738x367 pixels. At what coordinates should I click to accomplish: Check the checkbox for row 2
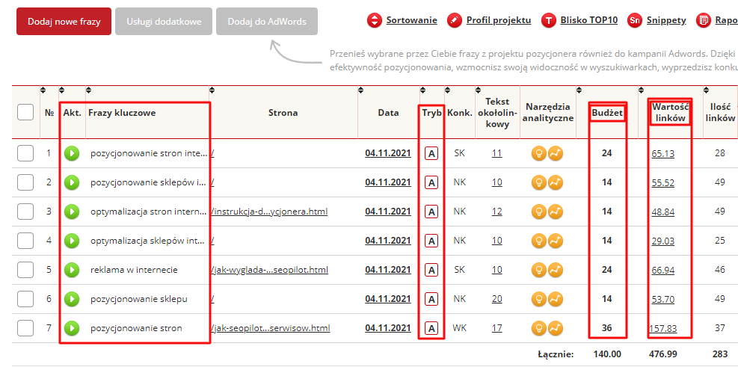(25, 182)
